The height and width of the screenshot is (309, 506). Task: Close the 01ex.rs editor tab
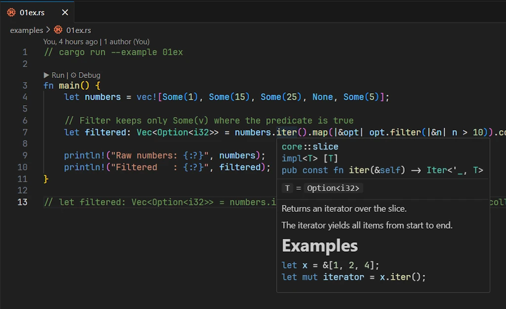(65, 12)
